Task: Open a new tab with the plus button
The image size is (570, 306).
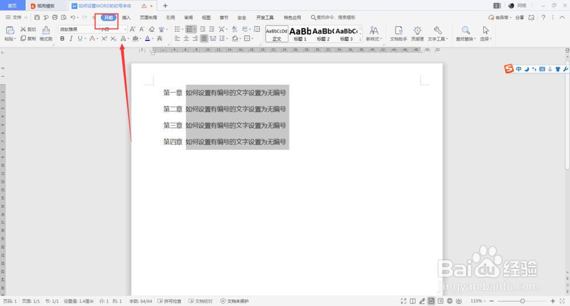Action: [x=165, y=6]
